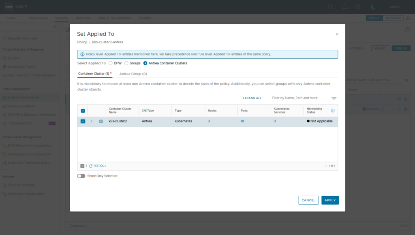Image resolution: width=415 pixels, height=235 pixels.
Task: Open the help menu in the header
Action: [x=358, y=6]
